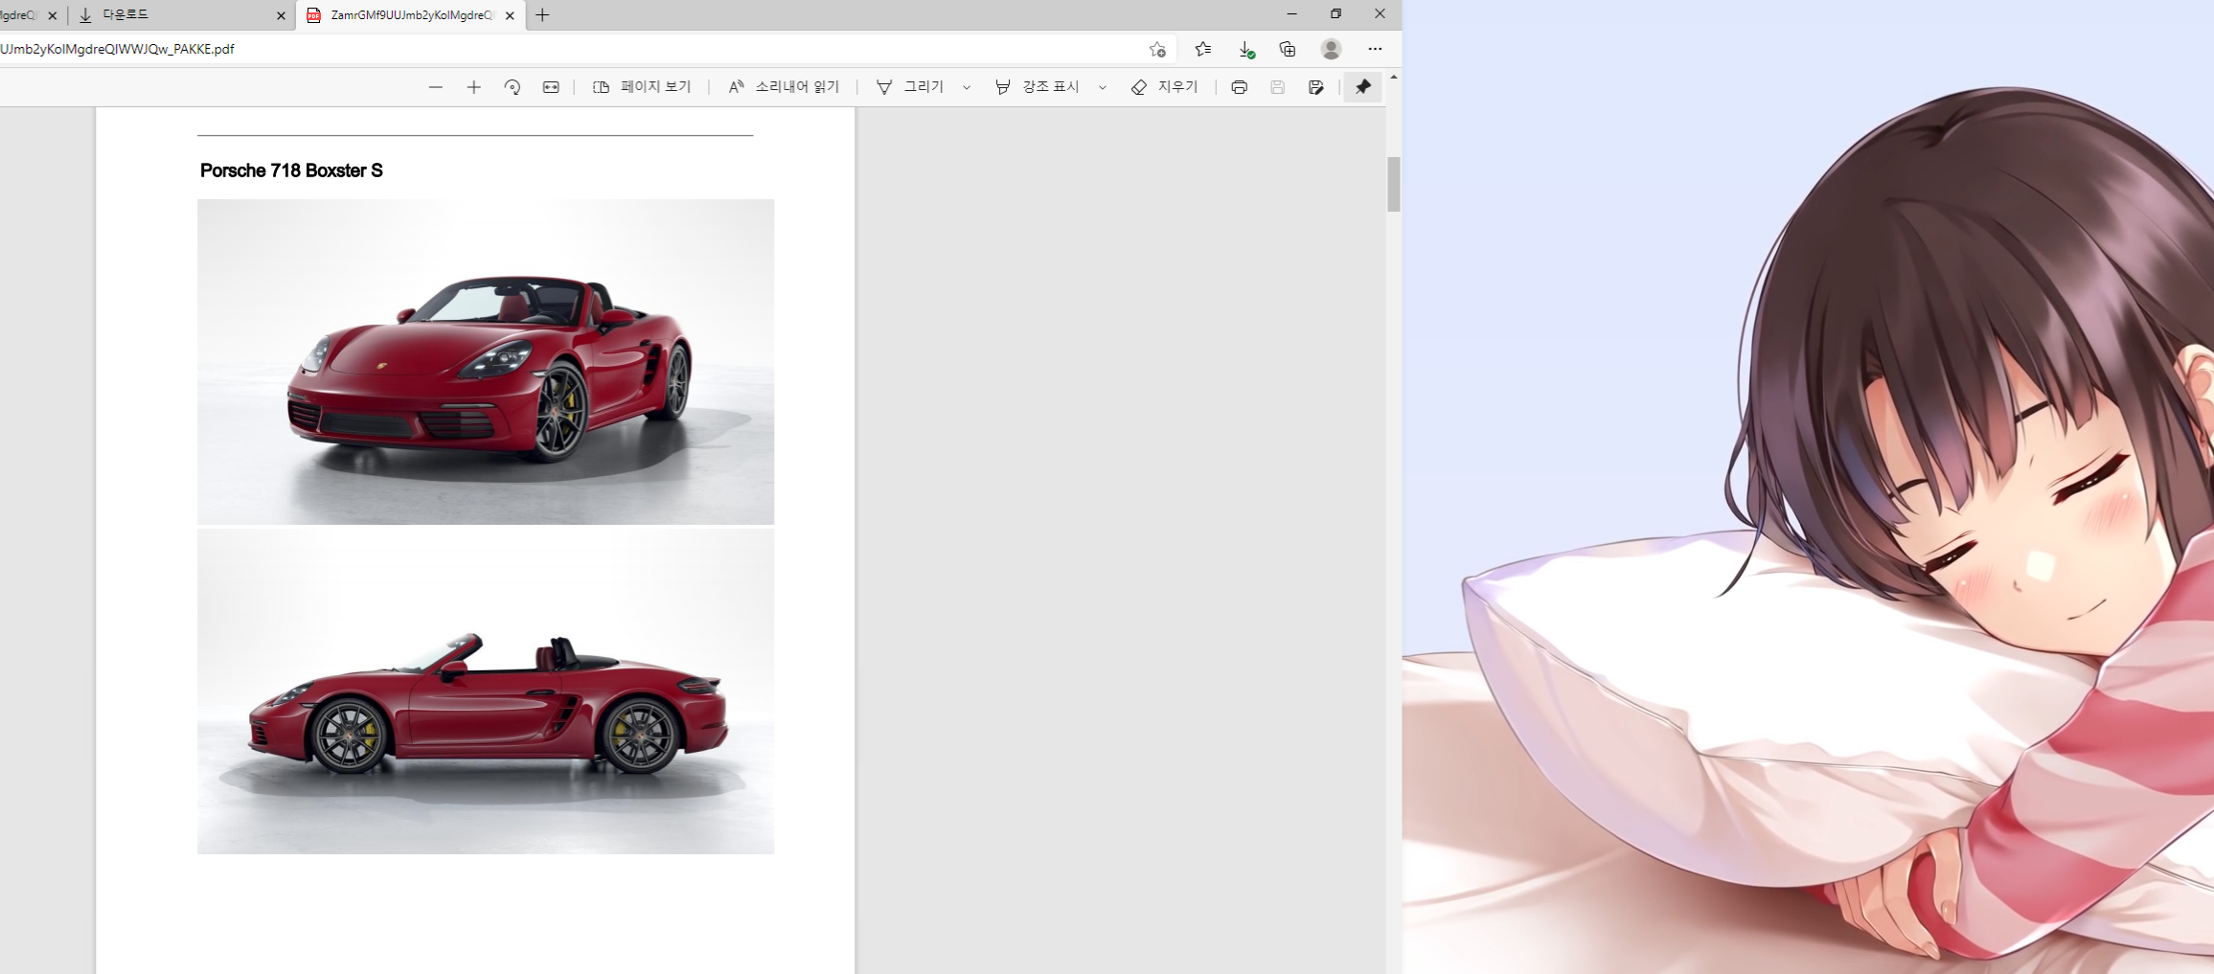Click the save as icon
Image resolution: width=2214 pixels, height=974 pixels.
point(1316,87)
